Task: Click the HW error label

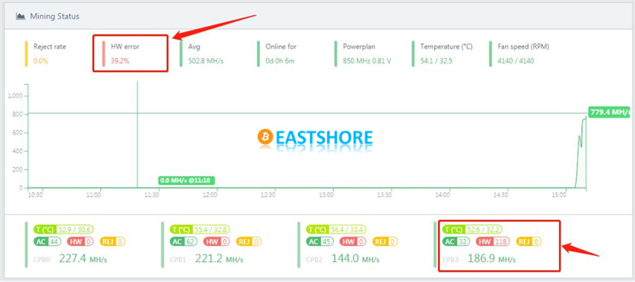Action: pyautogui.click(x=125, y=46)
